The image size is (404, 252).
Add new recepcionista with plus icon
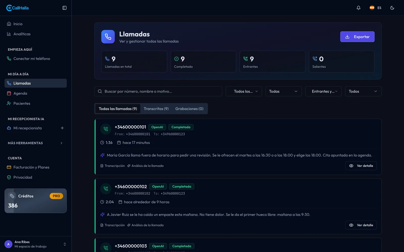62,128
